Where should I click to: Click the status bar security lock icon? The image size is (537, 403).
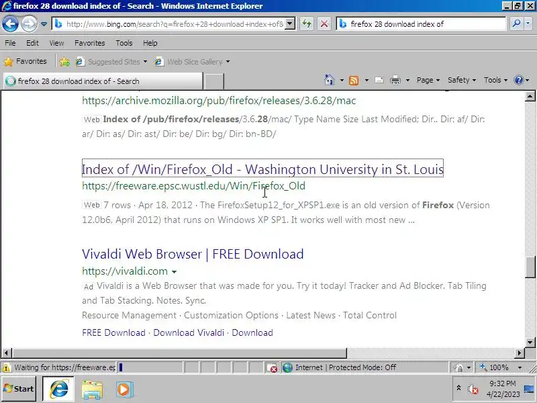(x=458, y=367)
